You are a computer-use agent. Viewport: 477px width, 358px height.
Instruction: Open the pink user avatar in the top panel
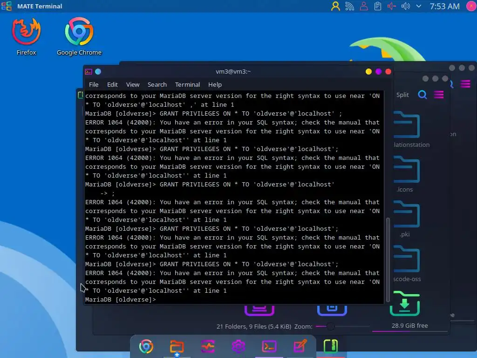pyautogui.click(x=471, y=6)
